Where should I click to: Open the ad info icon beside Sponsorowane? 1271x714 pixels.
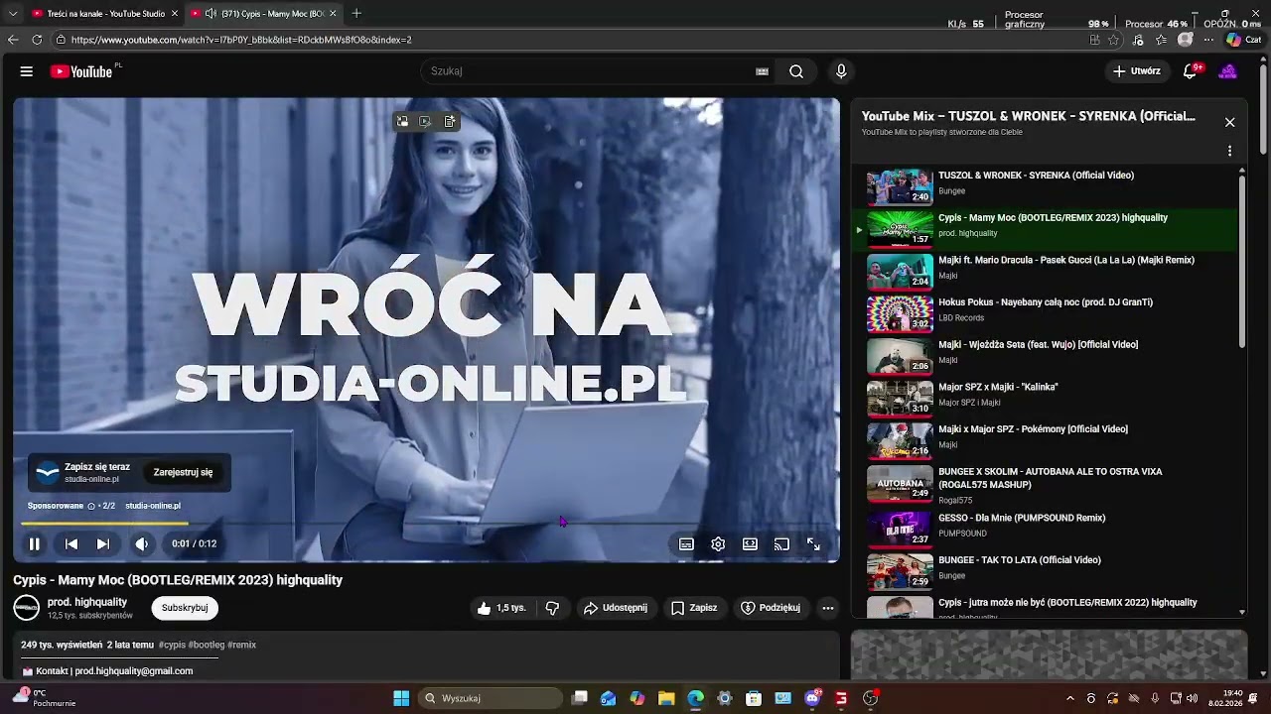tap(91, 506)
